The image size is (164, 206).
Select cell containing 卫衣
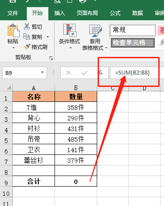coord(34,150)
